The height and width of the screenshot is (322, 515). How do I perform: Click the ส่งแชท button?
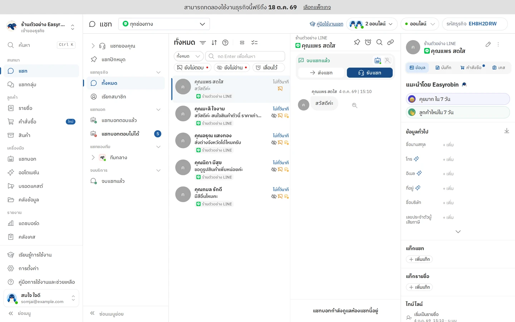(321, 73)
